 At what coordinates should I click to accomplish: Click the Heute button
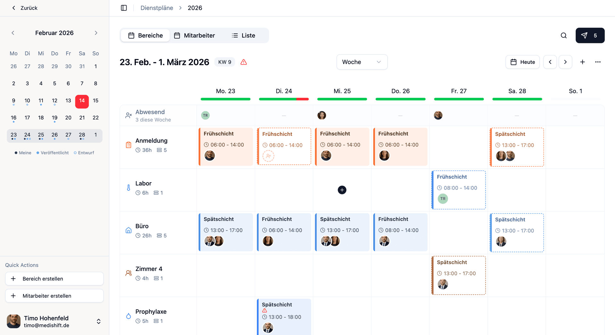coord(522,62)
